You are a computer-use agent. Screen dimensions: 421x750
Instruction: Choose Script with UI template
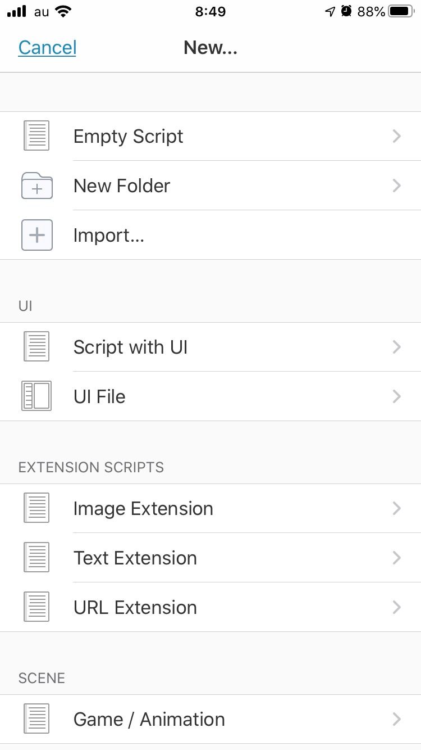[130, 347]
